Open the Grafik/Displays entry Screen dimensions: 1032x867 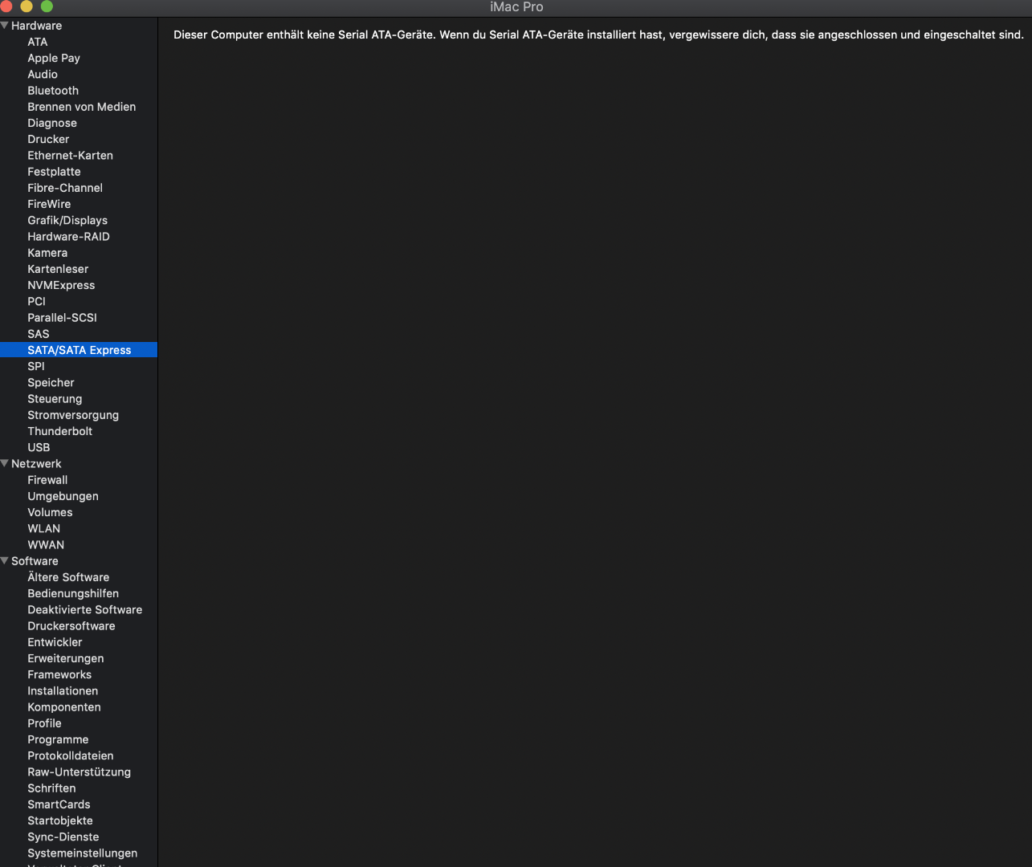[67, 220]
